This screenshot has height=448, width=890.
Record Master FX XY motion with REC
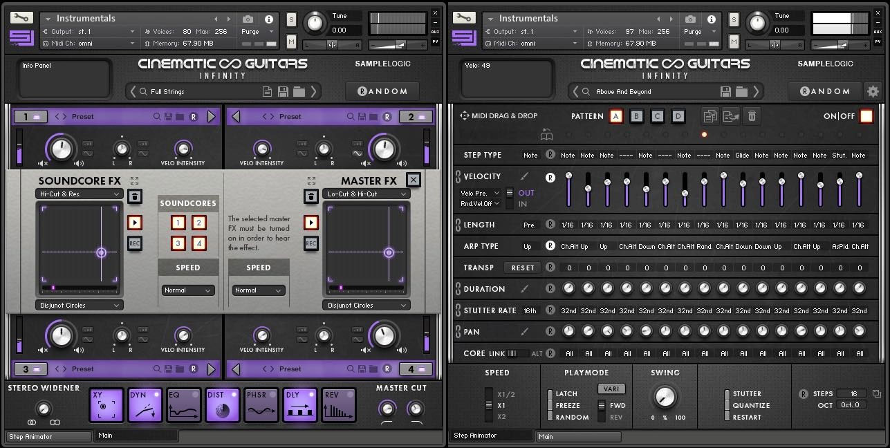click(311, 243)
